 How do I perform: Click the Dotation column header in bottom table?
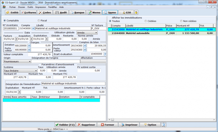coord(70,97)
